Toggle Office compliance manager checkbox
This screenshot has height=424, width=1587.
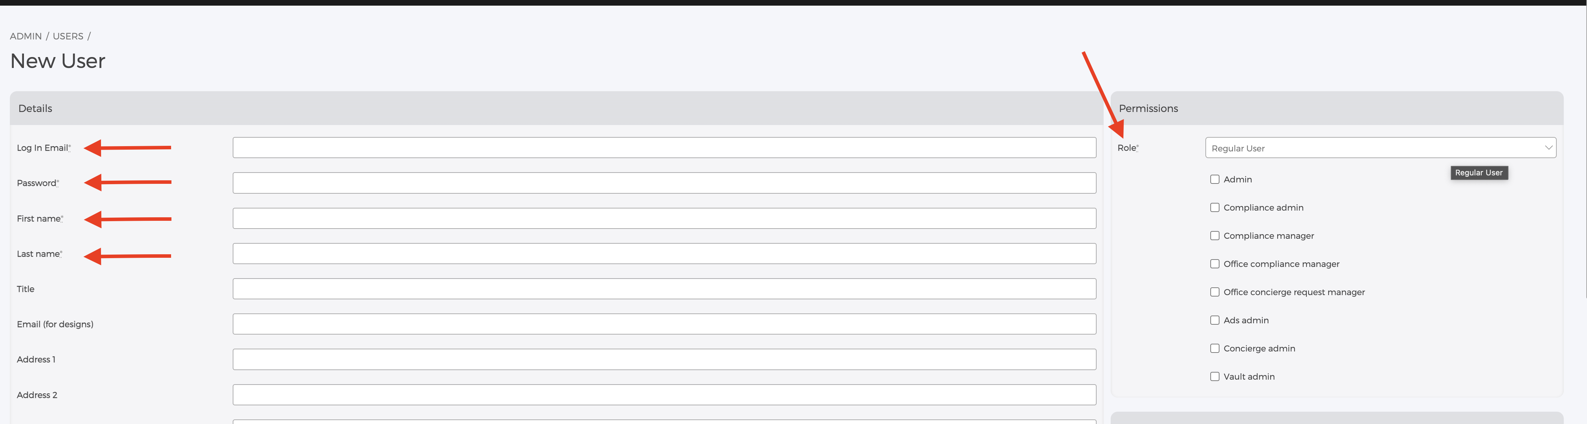pos(1214,264)
